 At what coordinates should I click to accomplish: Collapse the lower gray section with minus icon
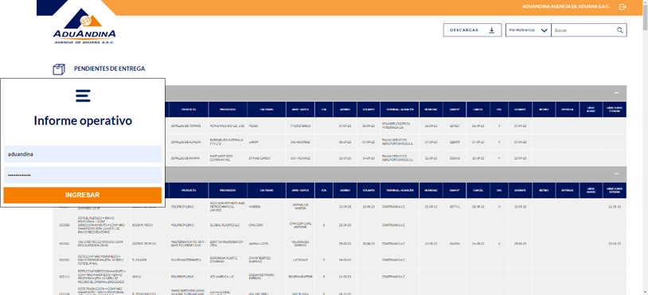pyautogui.click(x=616, y=173)
